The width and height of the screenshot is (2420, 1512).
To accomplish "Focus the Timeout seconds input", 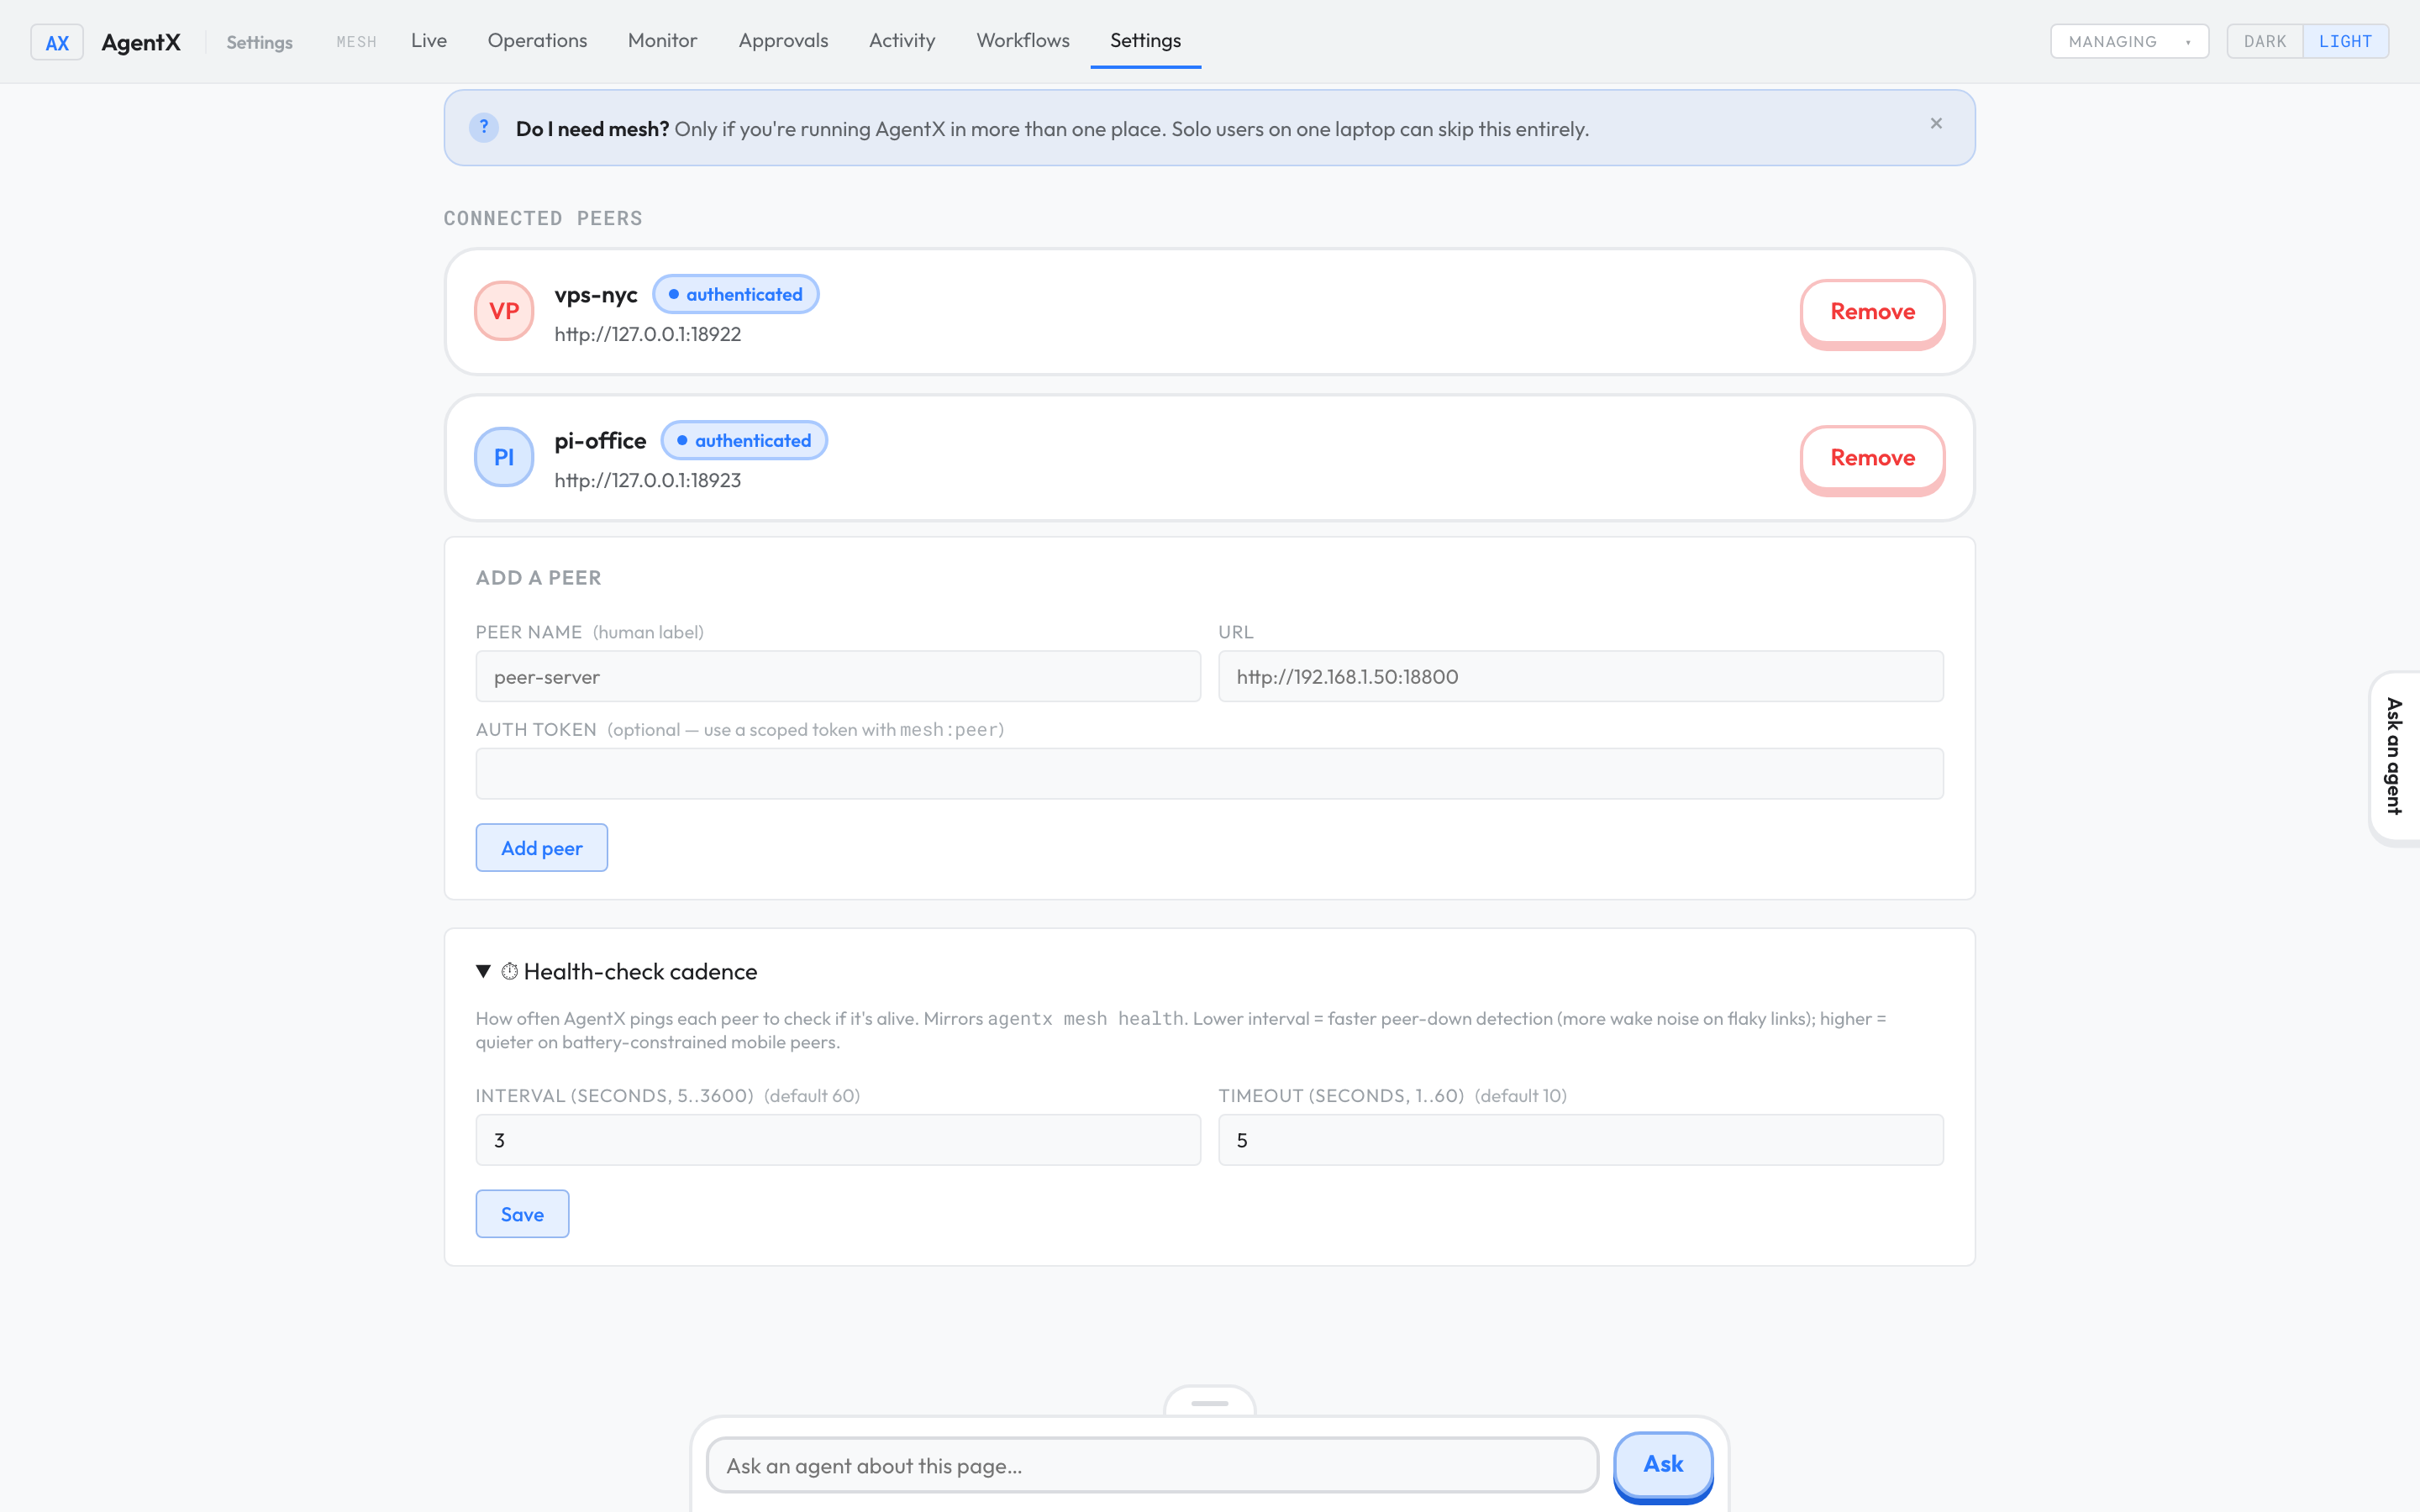I will [1580, 1140].
